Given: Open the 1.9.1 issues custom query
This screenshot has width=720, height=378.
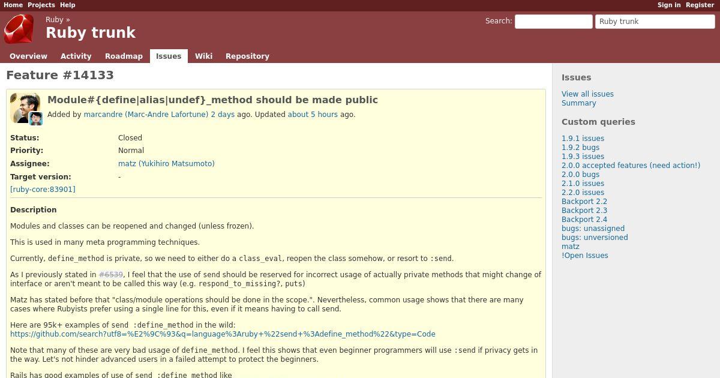Looking at the screenshot, I should (x=583, y=138).
